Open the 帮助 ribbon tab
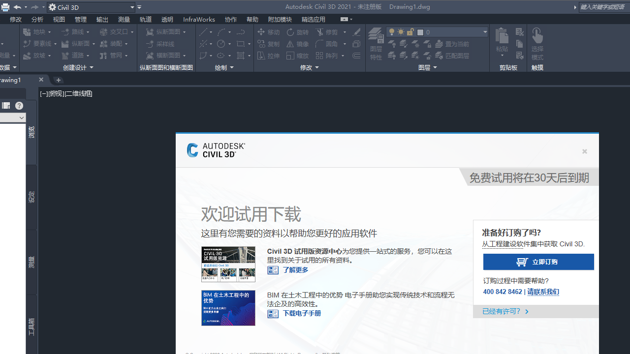This screenshot has height=354, width=630. (x=252, y=19)
